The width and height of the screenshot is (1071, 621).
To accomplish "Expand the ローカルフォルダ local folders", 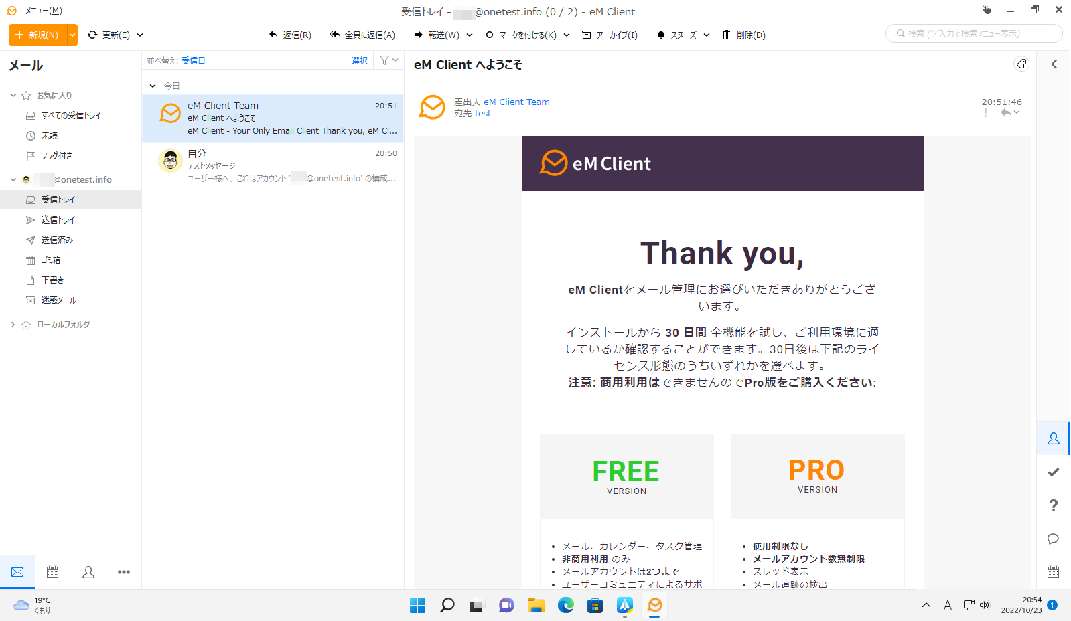I will [13, 324].
